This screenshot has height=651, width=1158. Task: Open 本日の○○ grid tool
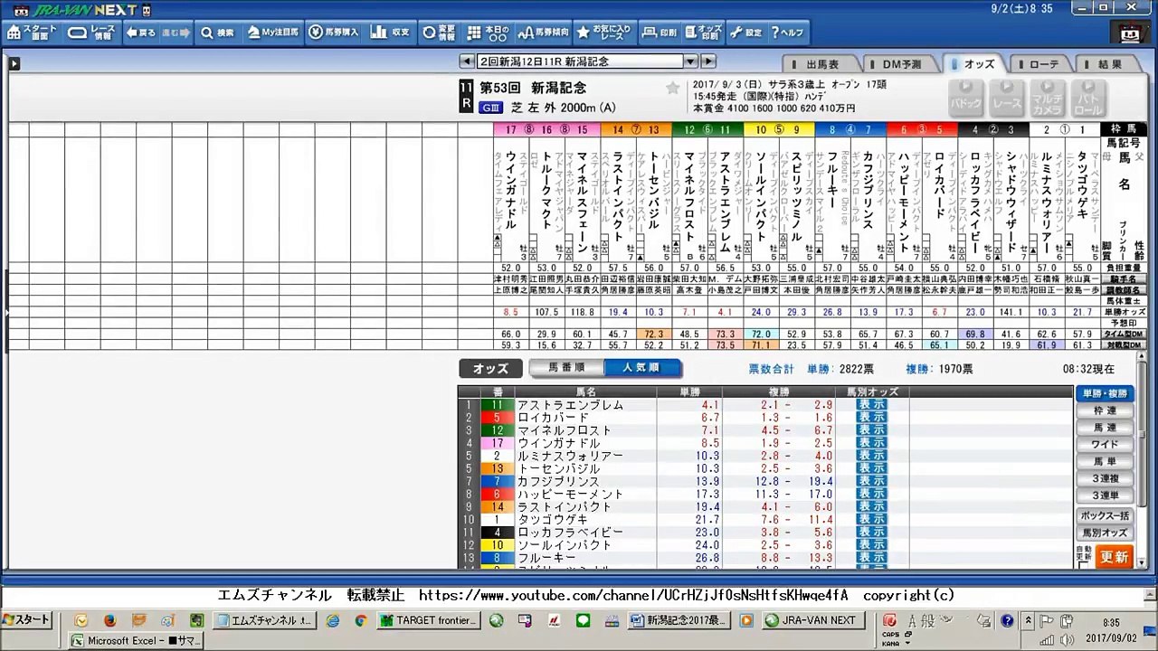(489, 33)
